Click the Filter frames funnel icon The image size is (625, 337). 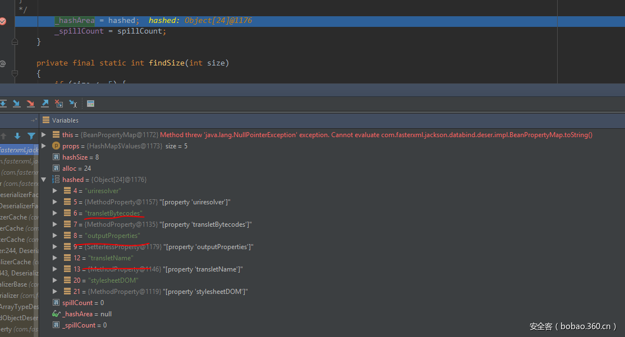[x=31, y=136]
